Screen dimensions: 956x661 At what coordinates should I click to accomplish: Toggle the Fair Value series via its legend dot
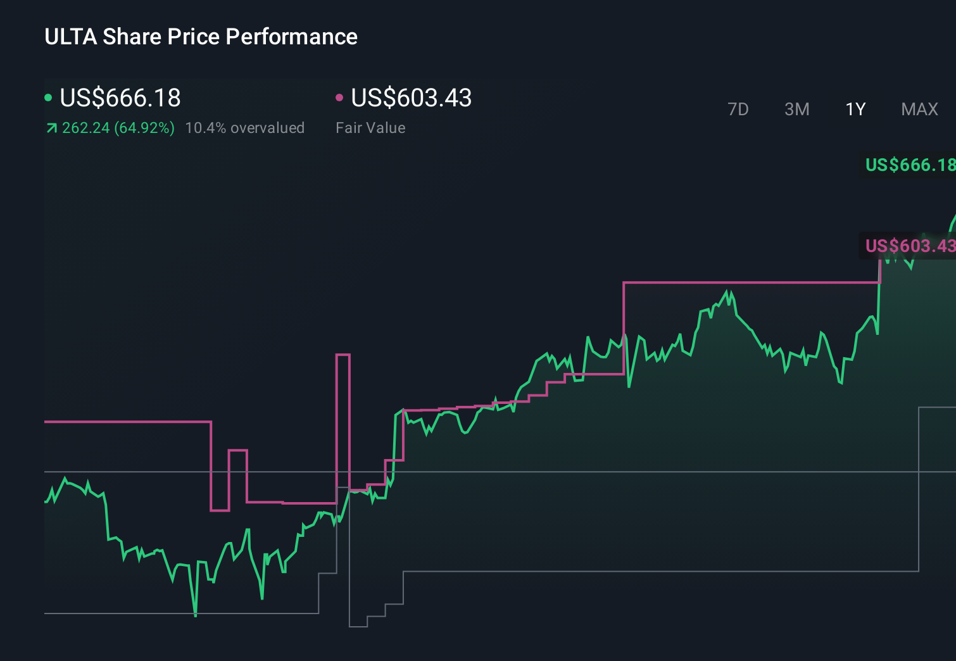pos(340,97)
